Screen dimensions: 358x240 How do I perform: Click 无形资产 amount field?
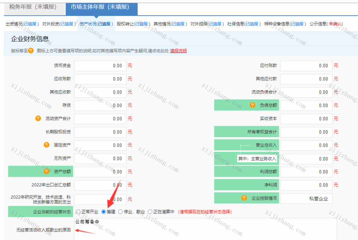[x=100, y=158]
